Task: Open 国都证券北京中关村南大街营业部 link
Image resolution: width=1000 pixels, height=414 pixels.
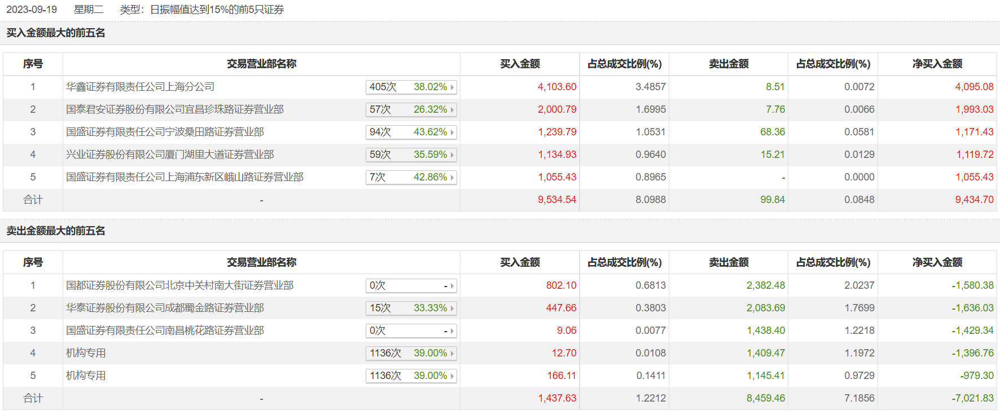Action: point(180,285)
